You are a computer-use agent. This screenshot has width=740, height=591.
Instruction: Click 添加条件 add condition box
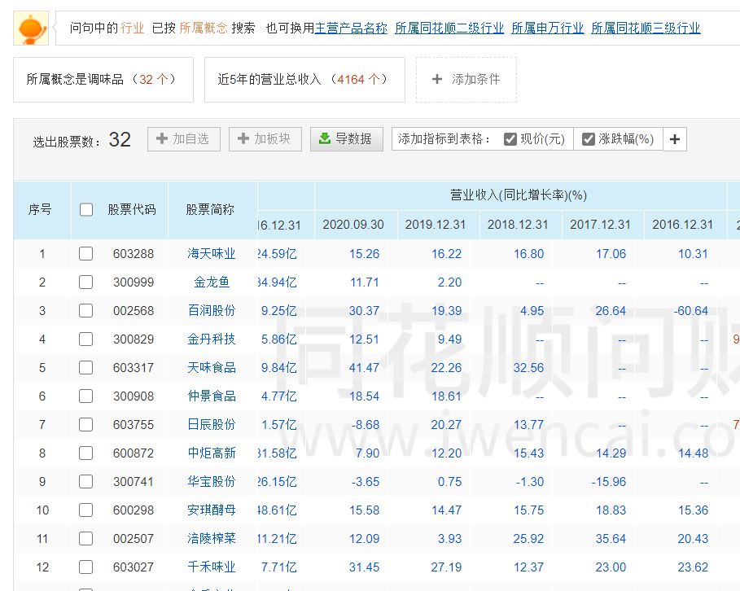click(x=466, y=79)
